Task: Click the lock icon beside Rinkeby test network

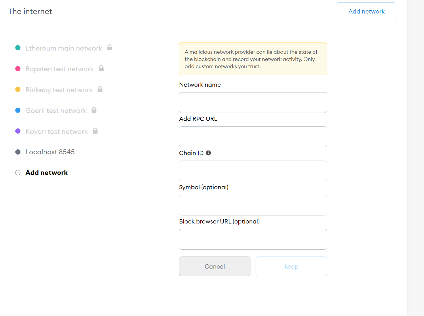Action: tap(100, 89)
